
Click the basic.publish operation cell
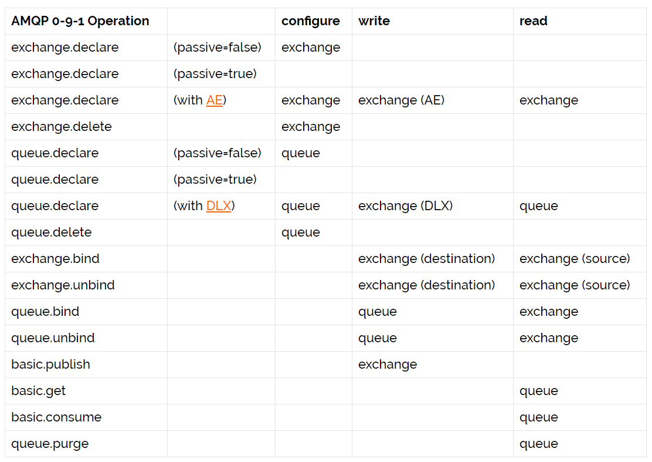tap(50, 365)
